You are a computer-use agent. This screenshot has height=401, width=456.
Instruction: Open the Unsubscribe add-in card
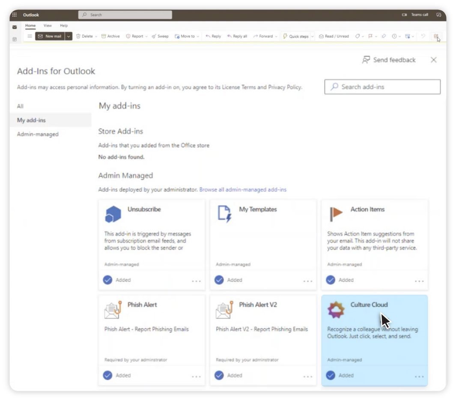[x=152, y=245]
